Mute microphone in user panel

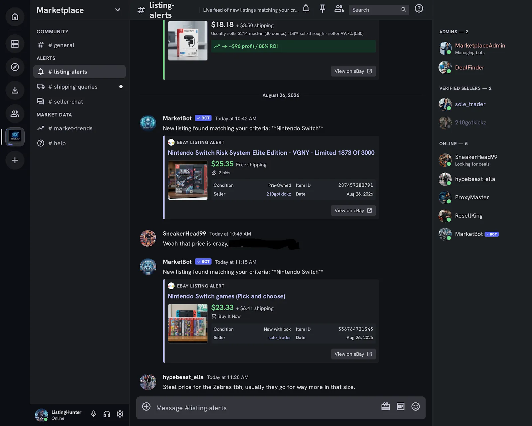[93, 414]
